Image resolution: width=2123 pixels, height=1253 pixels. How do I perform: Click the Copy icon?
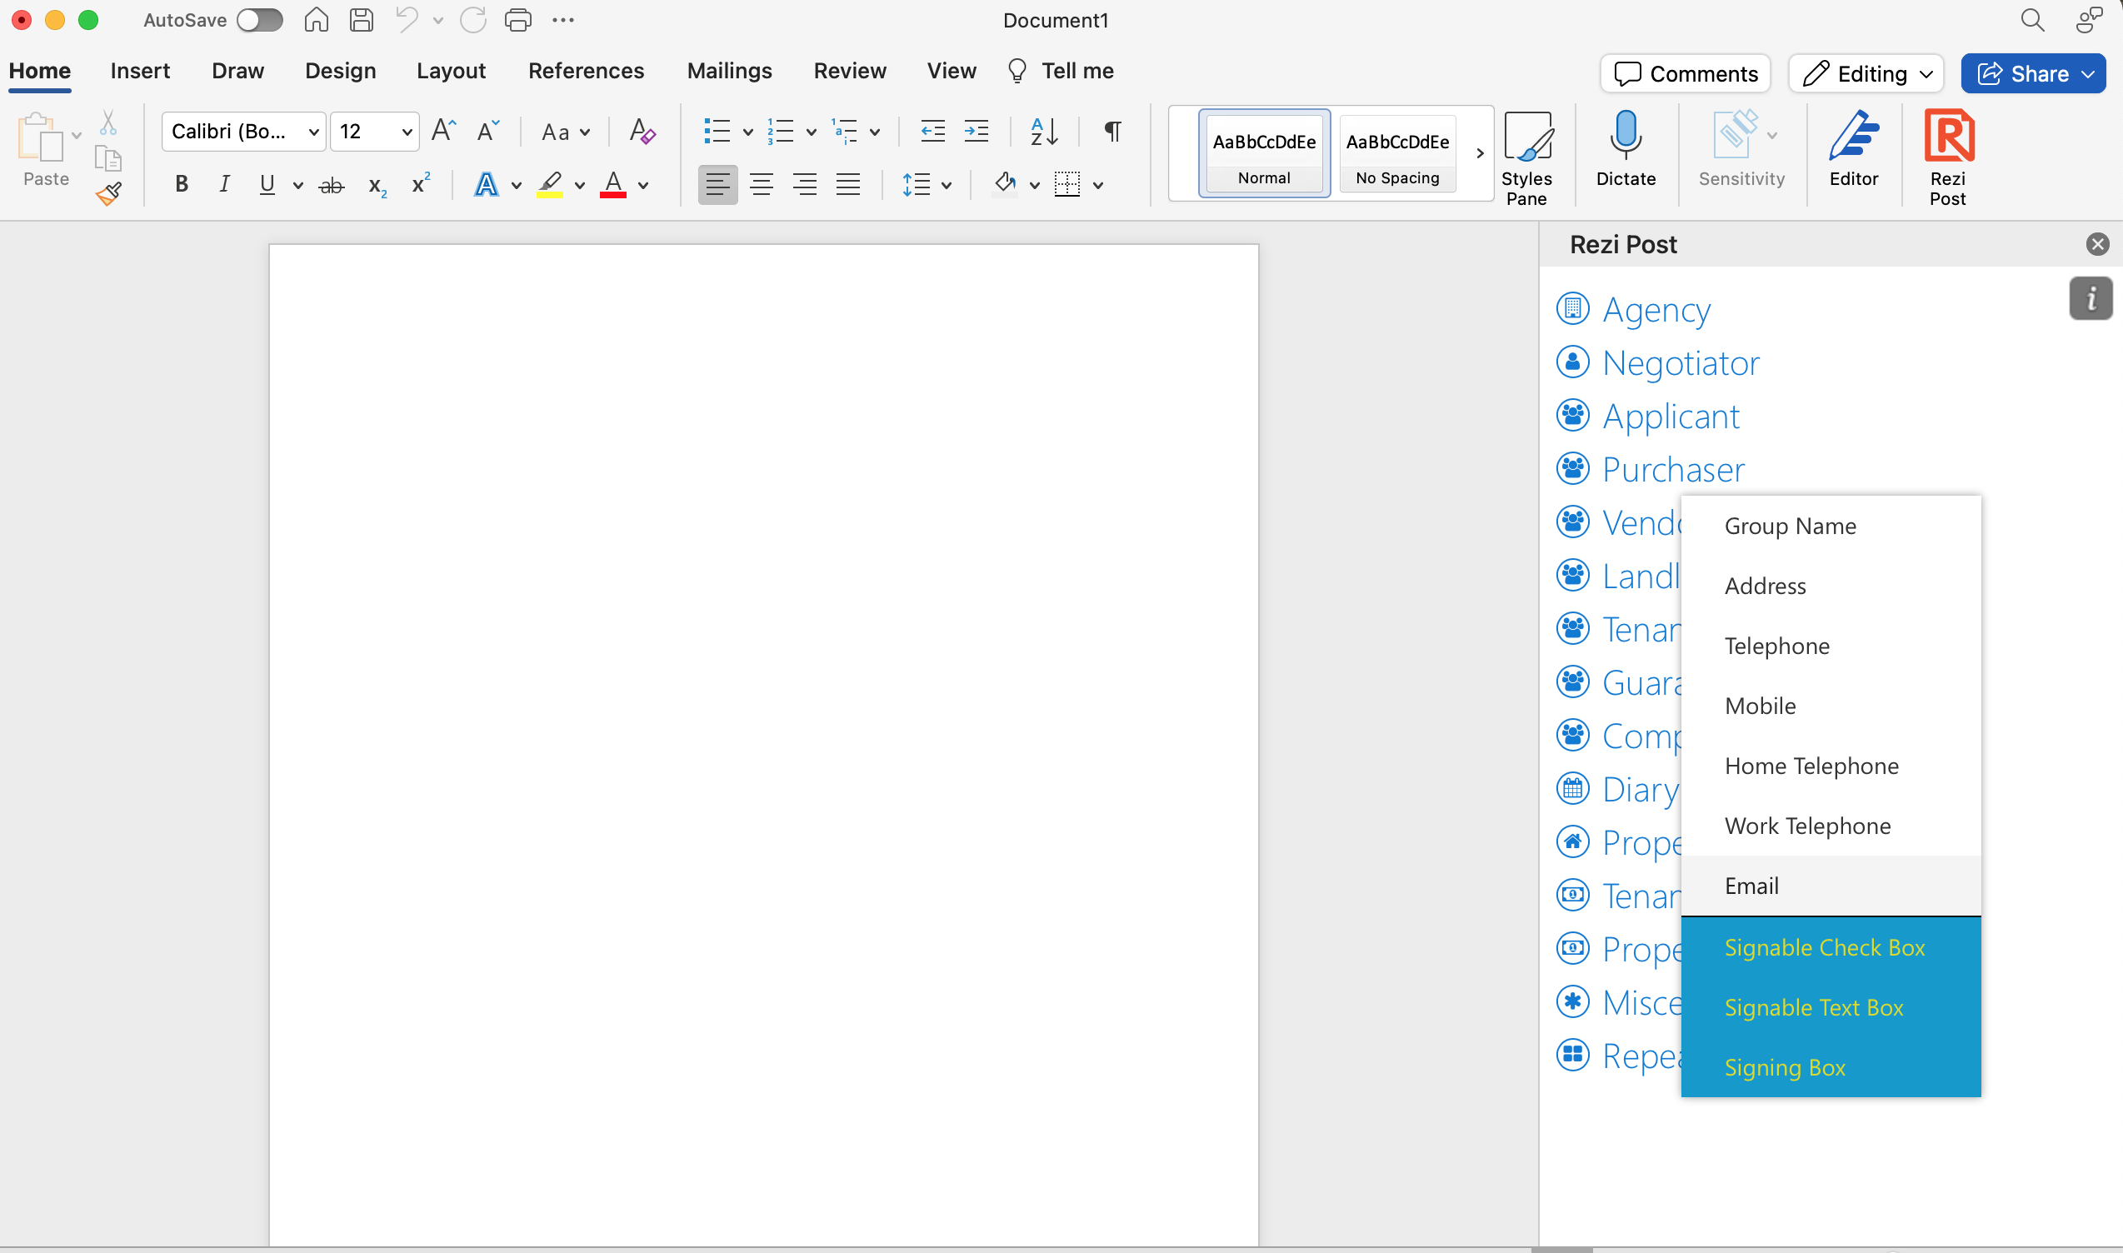coord(108,159)
